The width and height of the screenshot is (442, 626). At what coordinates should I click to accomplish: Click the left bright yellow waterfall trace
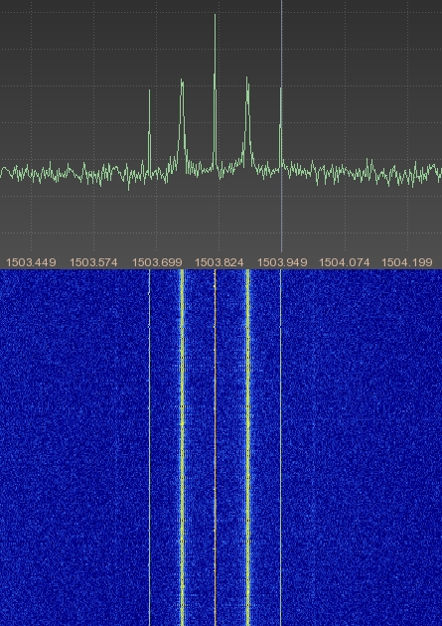(x=183, y=447)
